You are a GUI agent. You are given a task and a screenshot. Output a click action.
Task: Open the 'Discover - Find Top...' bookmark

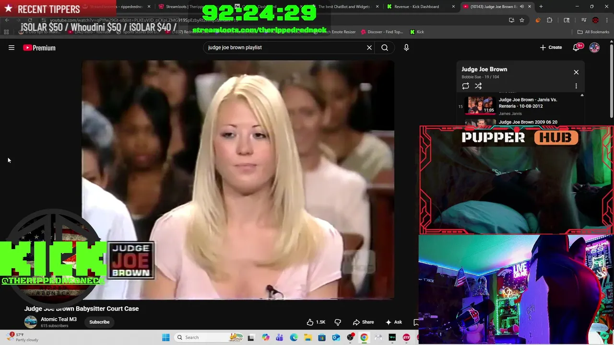(x=382, y=32)
